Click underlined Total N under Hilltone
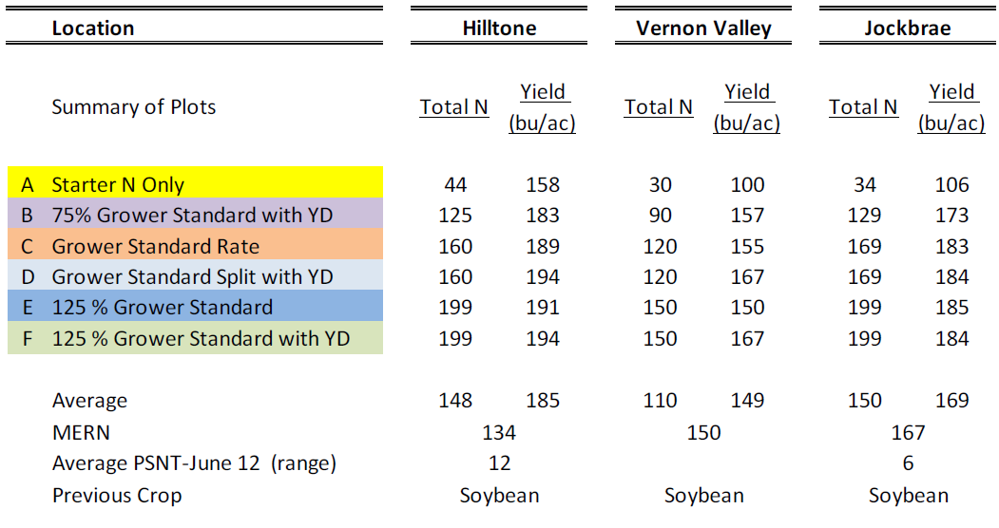This screenshot has width=999, height=528. click(454, 107)
